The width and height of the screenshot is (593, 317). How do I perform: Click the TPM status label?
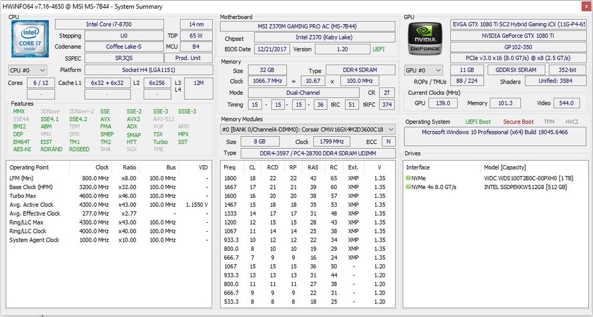549,121
